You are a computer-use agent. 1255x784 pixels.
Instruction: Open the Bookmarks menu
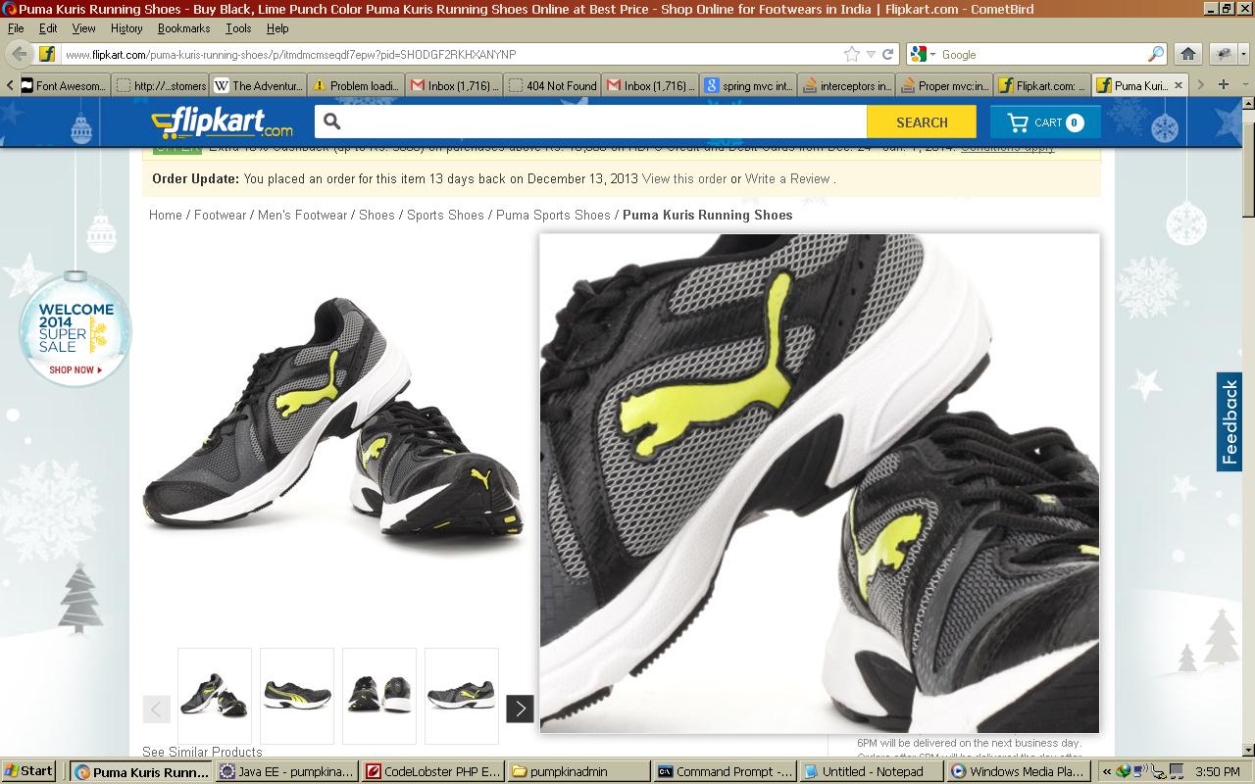tap(183, 28)
